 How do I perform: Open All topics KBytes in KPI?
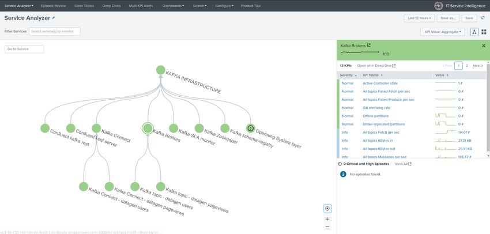[378, 141]
